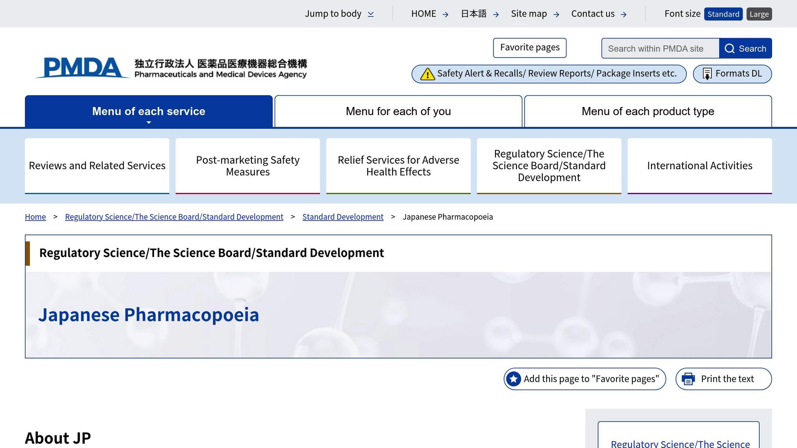
Task: Click the Favorite pages button
Action: click(x=530, y=48)
